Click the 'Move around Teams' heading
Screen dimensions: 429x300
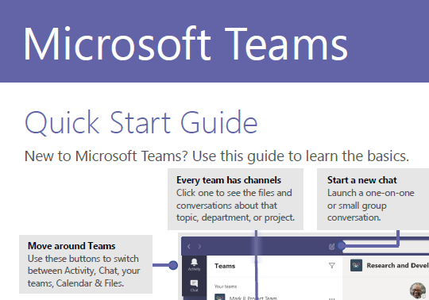pyautogui.click(x=71, y=245)
